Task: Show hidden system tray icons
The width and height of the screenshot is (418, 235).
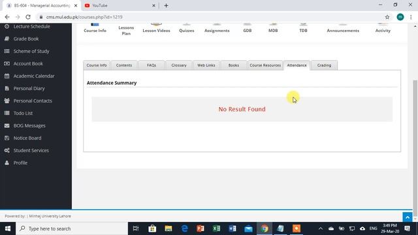Action: click(321, 228)
